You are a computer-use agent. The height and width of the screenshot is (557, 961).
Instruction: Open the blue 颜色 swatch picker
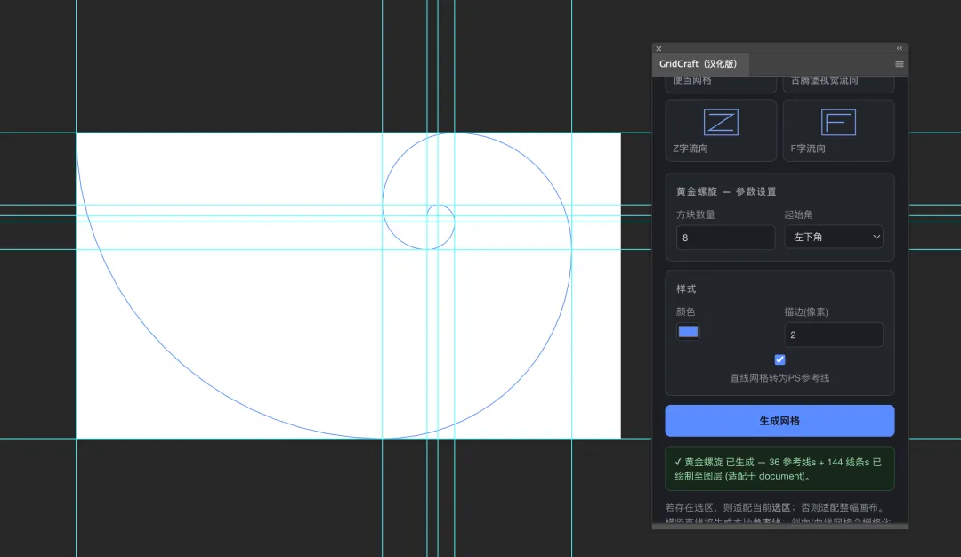click(x=688, y=332)
